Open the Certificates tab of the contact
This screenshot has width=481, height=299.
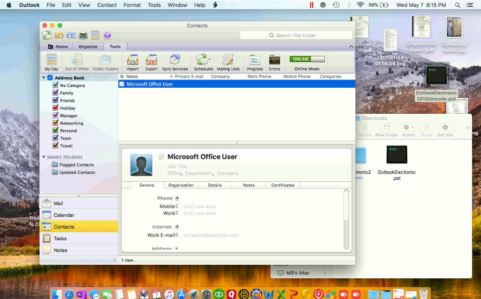tap(283, 185)
